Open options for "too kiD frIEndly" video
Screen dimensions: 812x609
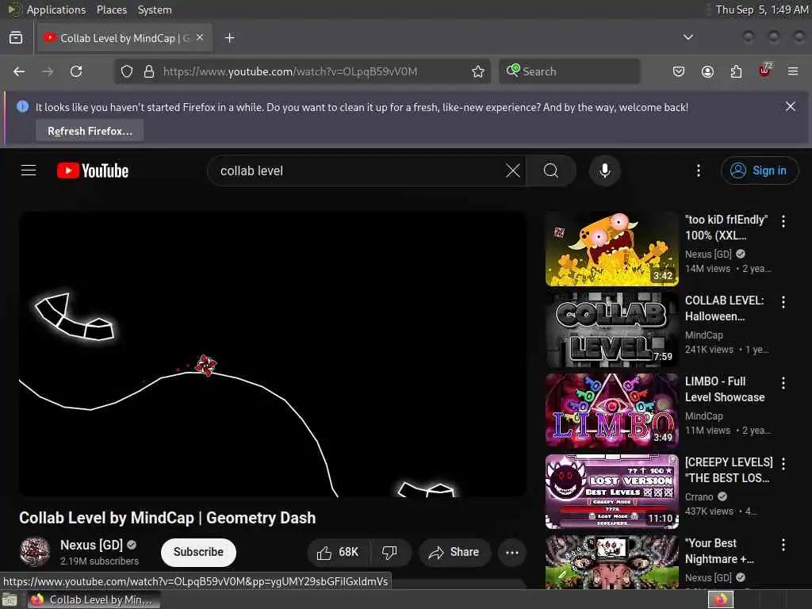[x=783, y=221]
